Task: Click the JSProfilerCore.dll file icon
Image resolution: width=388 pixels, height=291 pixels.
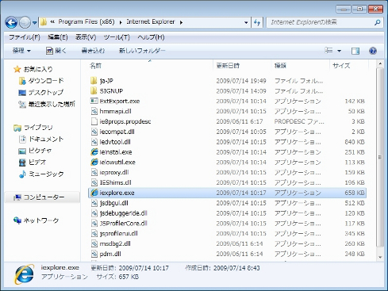Action: pos(94,224)
